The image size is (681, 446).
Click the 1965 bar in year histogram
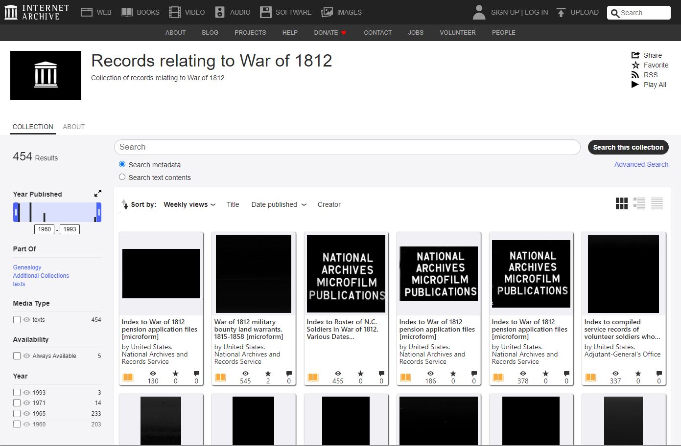(x=30, y=212)
